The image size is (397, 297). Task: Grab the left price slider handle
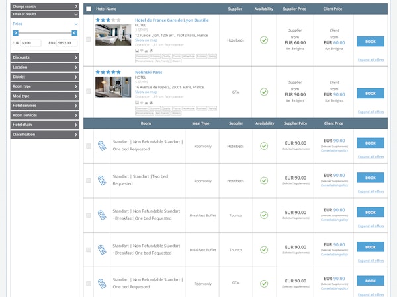[14, 34]
